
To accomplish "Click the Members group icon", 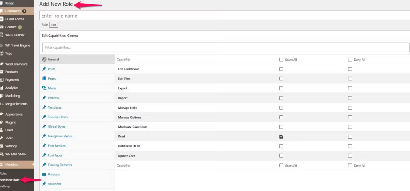I will click(x=1, y=165).
